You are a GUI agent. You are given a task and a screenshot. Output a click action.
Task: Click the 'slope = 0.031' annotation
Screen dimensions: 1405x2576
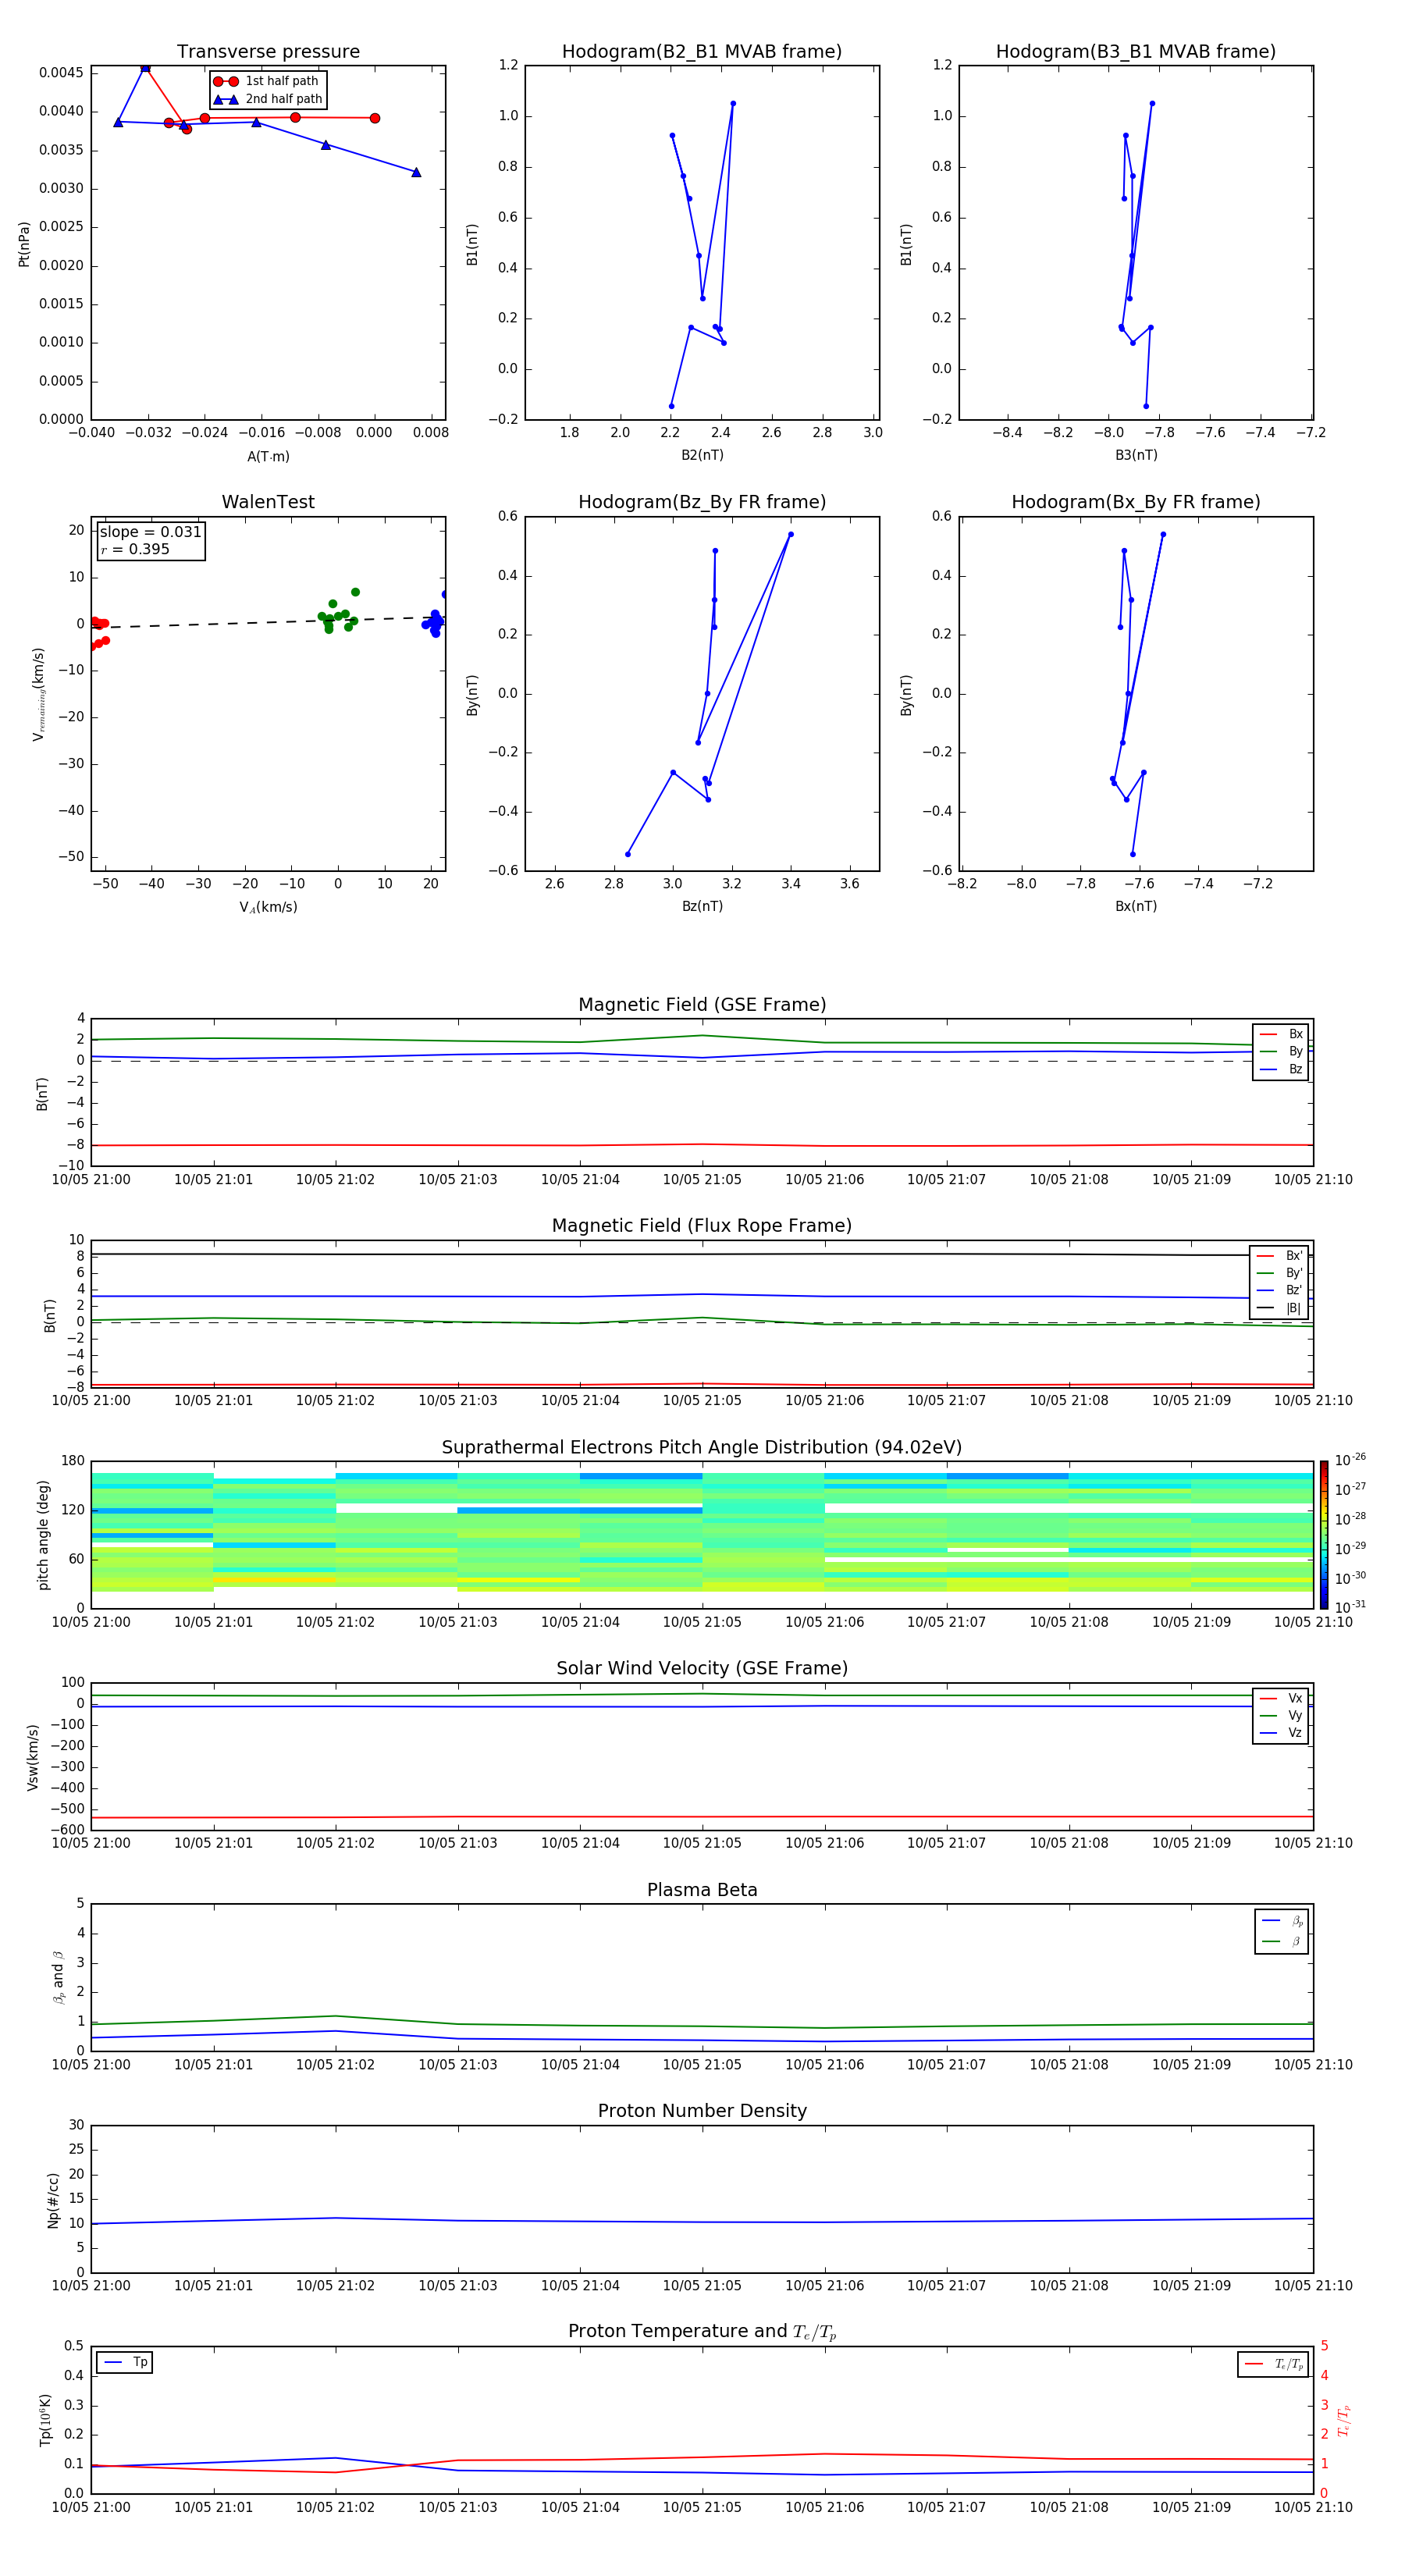[x=150, y=532]
